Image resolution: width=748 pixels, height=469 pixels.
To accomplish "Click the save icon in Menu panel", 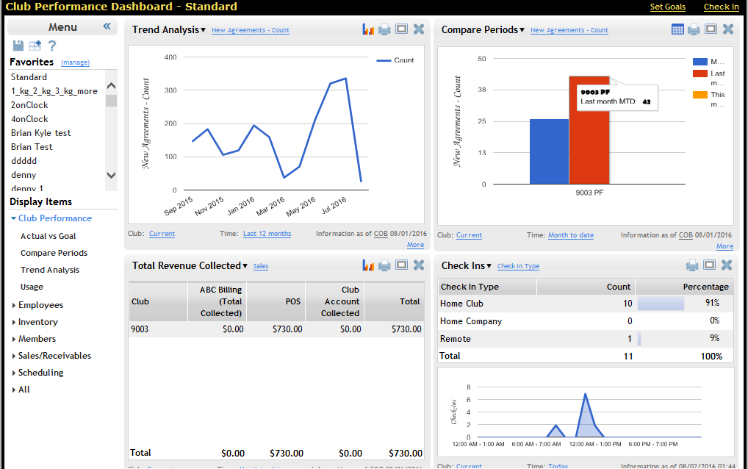I will (x=18, y=46).
